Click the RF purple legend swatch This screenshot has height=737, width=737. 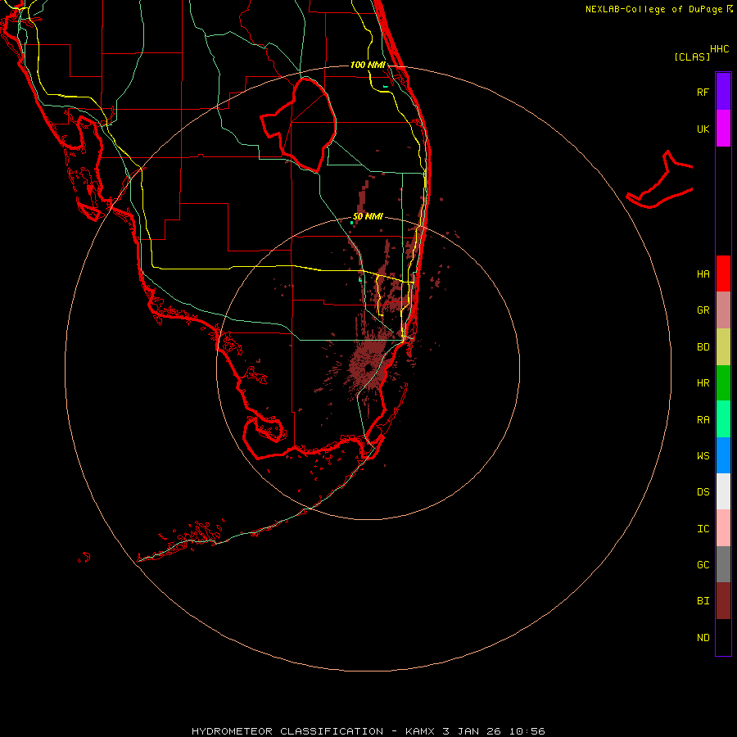click(x=723, y=91)
